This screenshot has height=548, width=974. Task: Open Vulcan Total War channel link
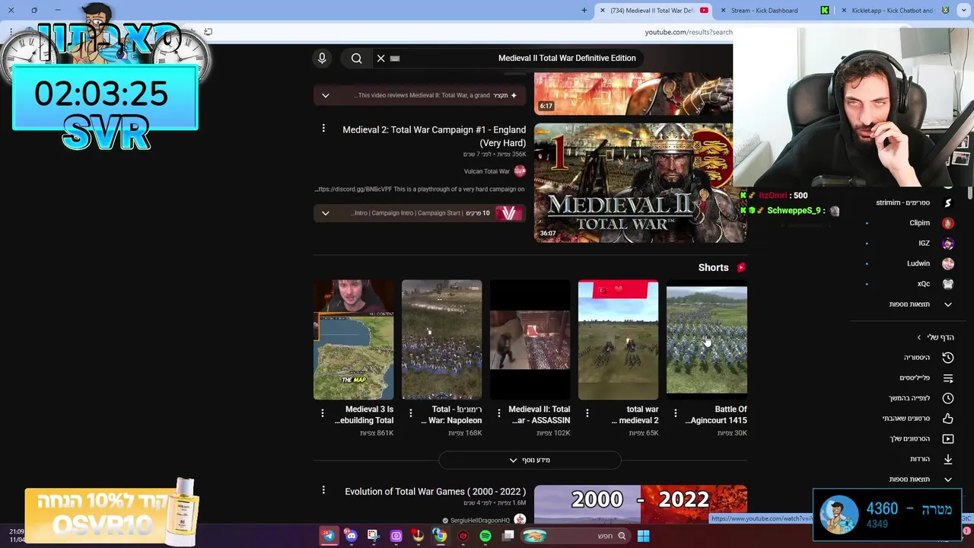[x=487, y=171]
